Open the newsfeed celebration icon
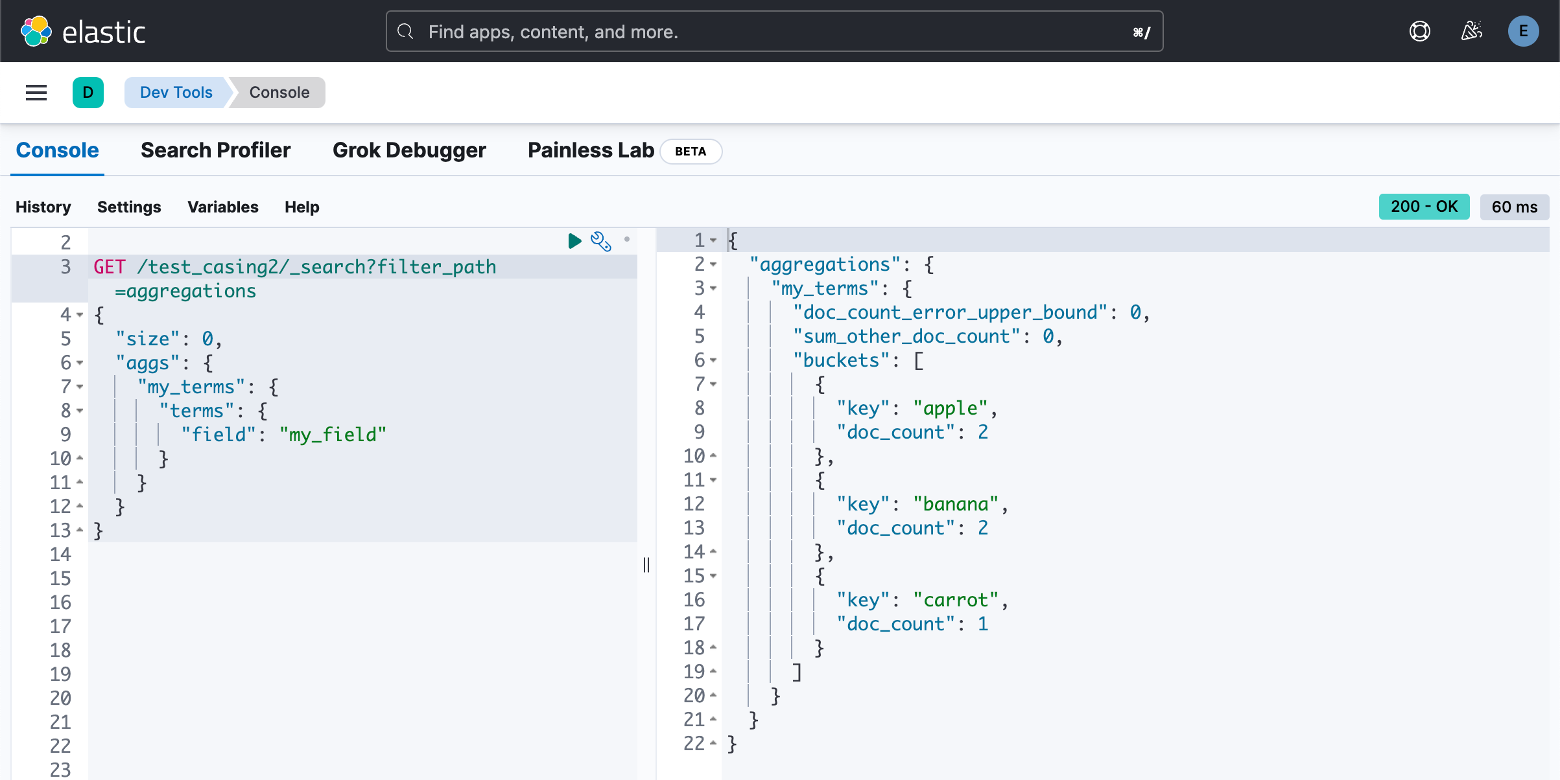Viewport: 1560px width, 780px height. (x=1471, y=31)
